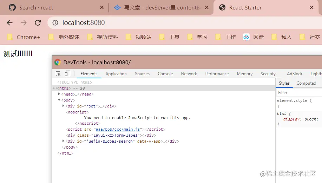Expand the div id="root" node
The image size is (322, 183).
pos(64,106)
